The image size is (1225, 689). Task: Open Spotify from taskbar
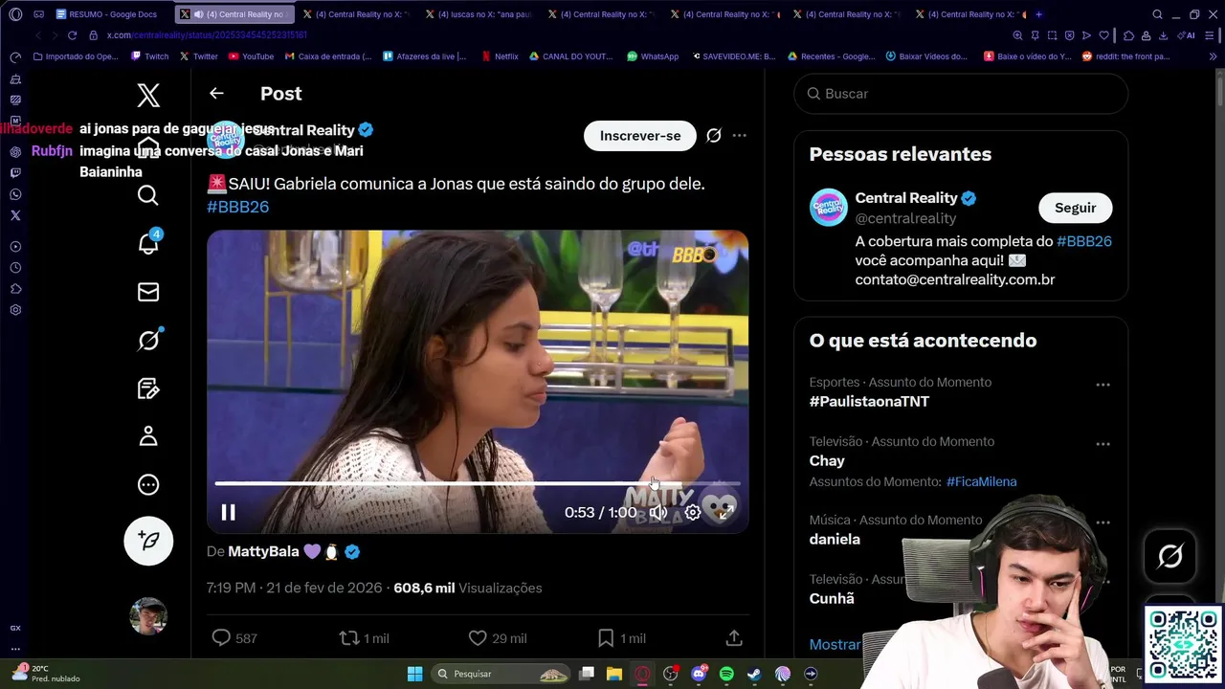[x=726, y=674]
